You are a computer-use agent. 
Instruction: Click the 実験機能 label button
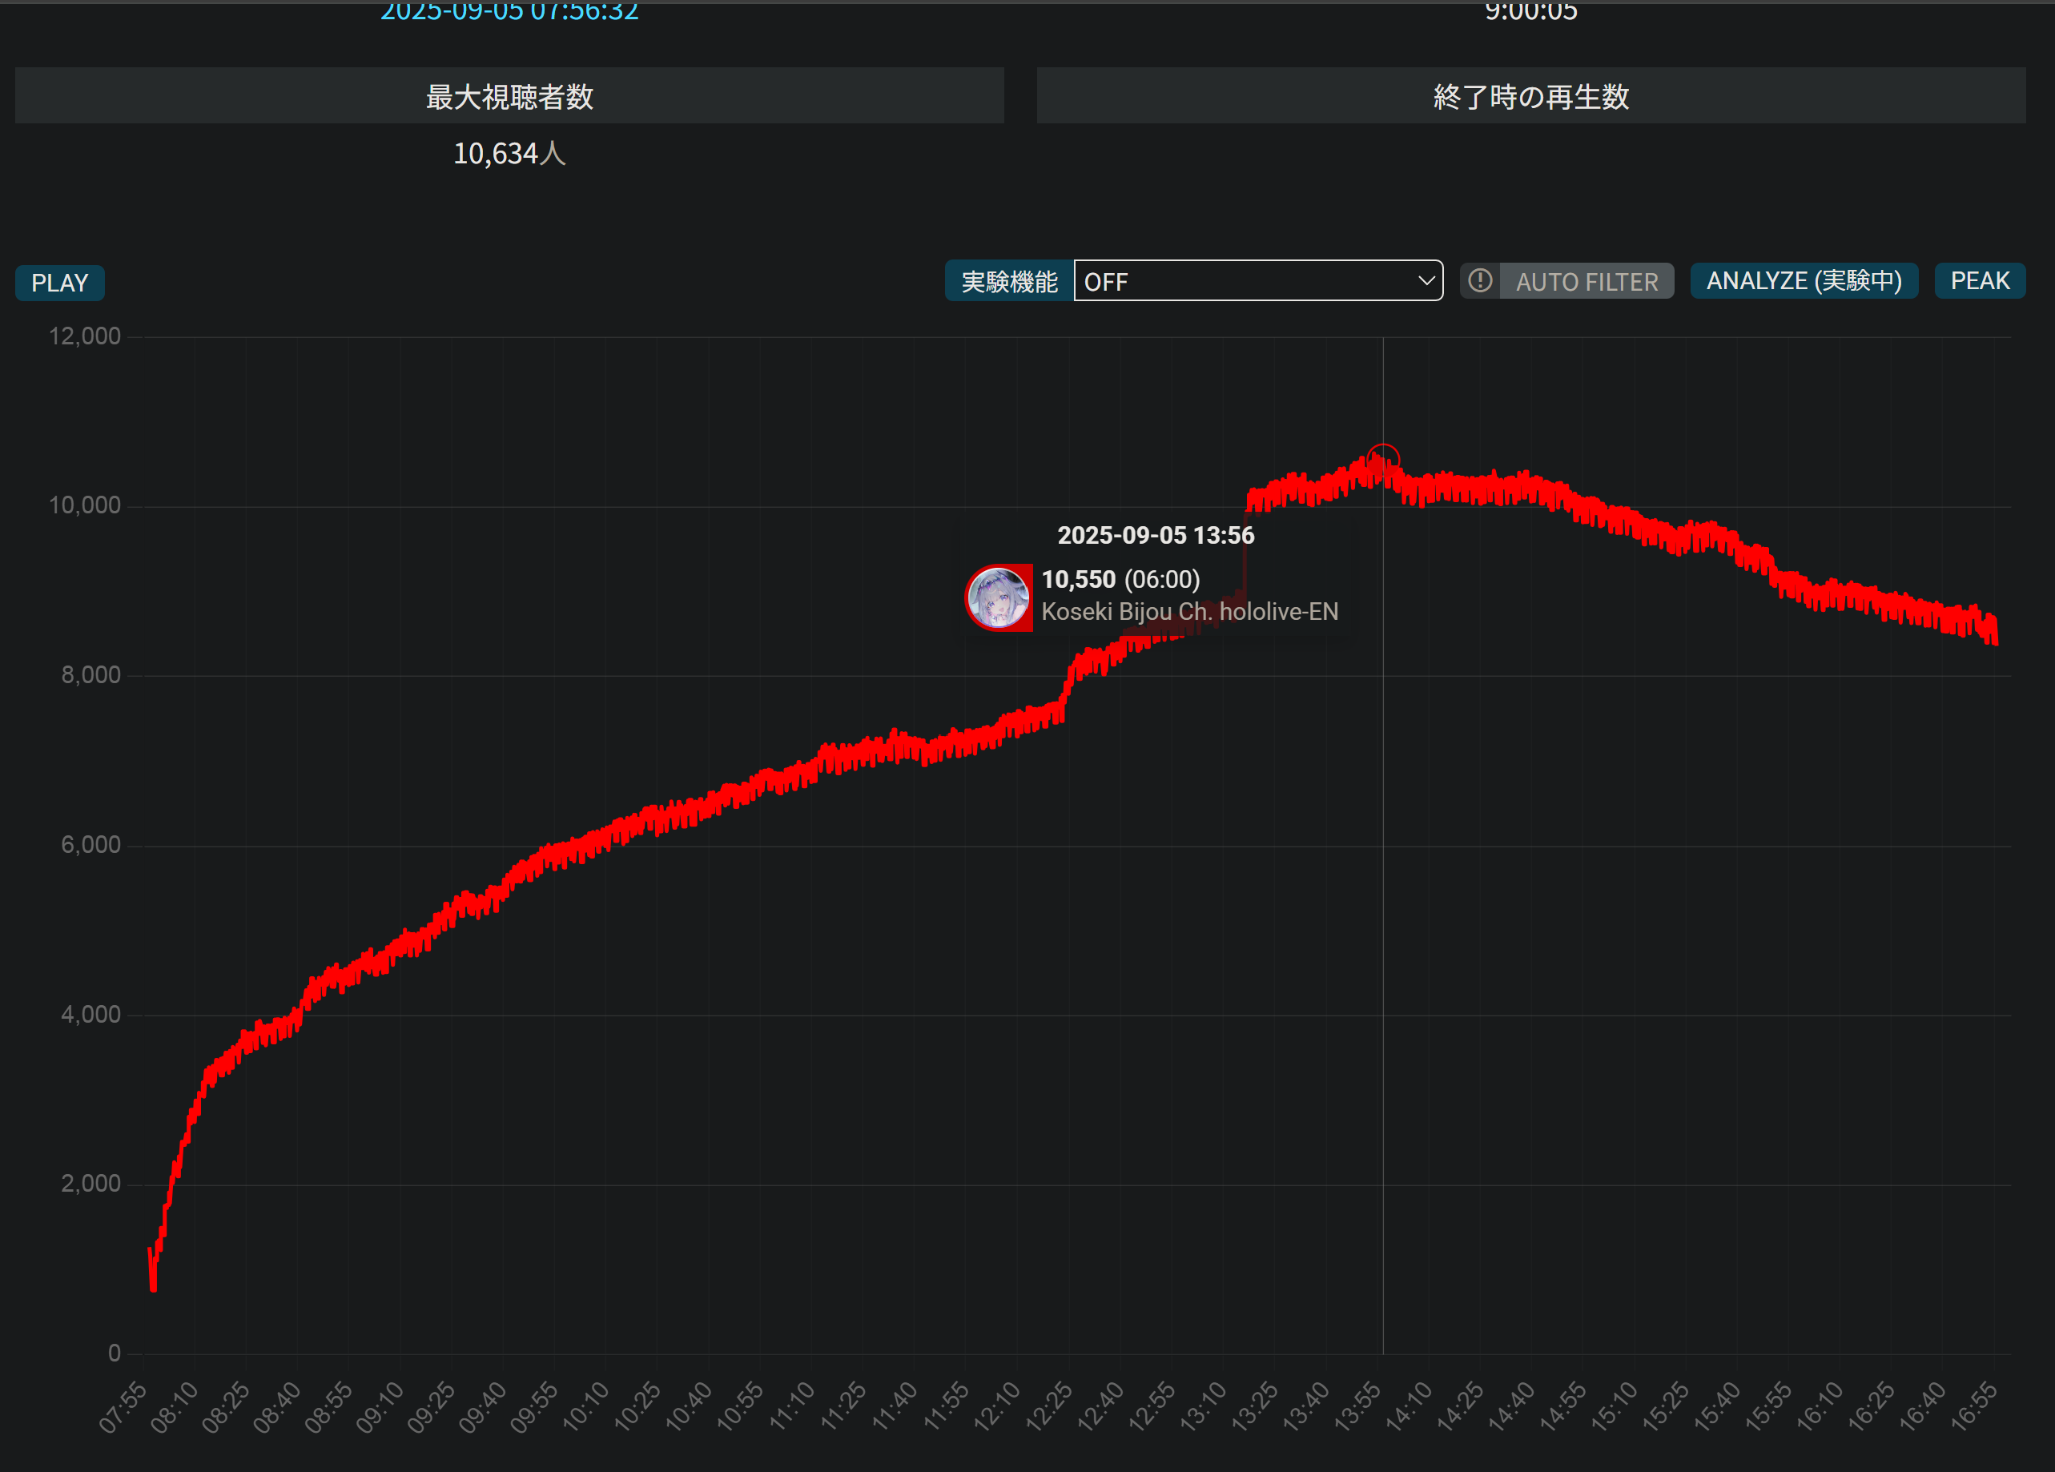(x=1008, y=282)
